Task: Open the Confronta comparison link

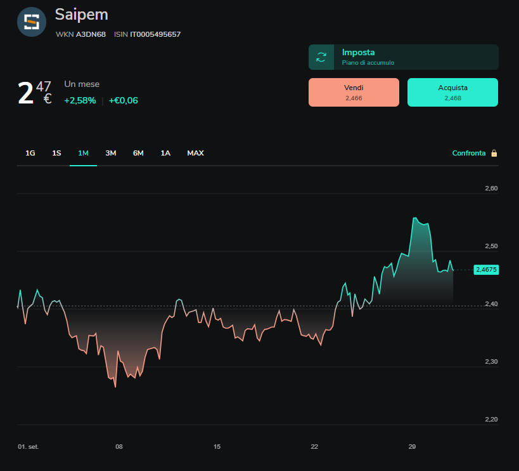Action: (469, 153)
